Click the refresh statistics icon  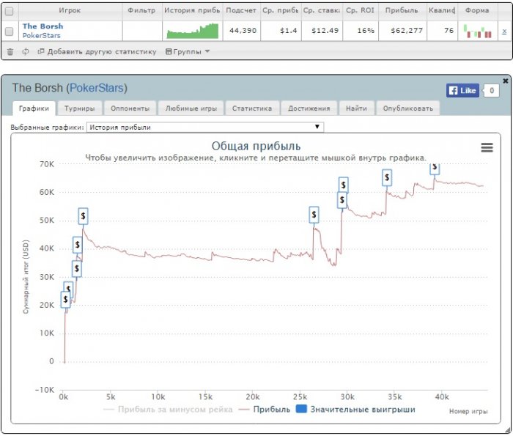point(26,52)
